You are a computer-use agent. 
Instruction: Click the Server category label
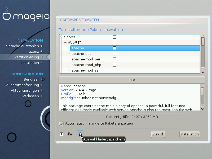(x=70, y=37)
